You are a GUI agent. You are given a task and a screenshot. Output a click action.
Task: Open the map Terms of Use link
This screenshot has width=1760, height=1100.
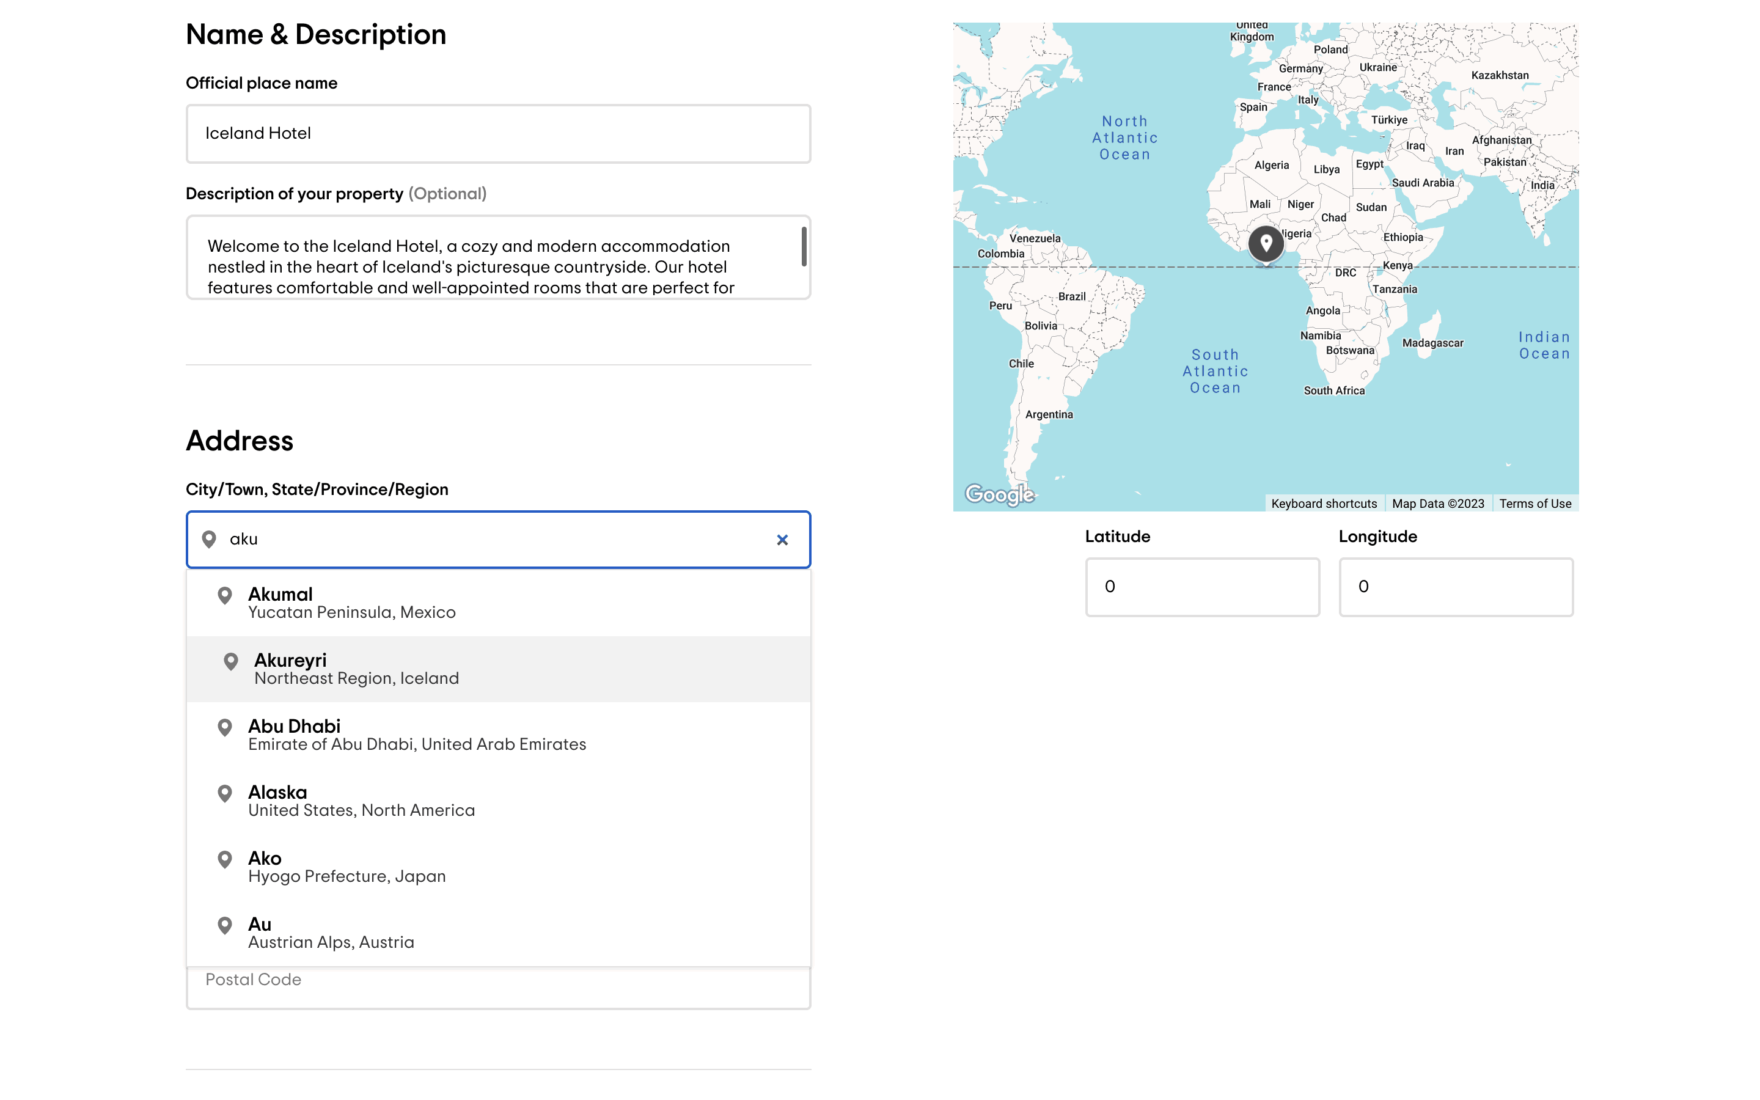[x=1535, y=504]
